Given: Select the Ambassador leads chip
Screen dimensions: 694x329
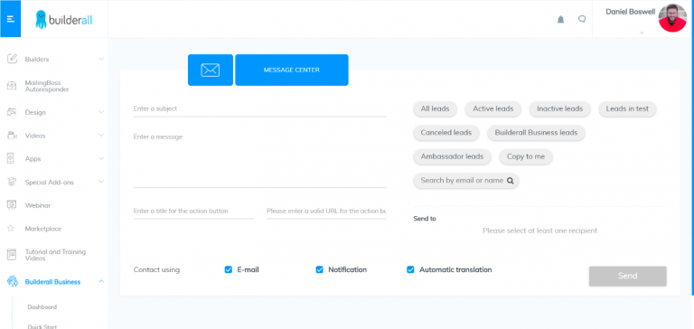Looking at the screenshot, I should click(453, 156).
